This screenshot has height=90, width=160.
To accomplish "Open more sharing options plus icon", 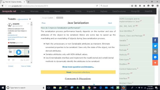I will (155, 63).
